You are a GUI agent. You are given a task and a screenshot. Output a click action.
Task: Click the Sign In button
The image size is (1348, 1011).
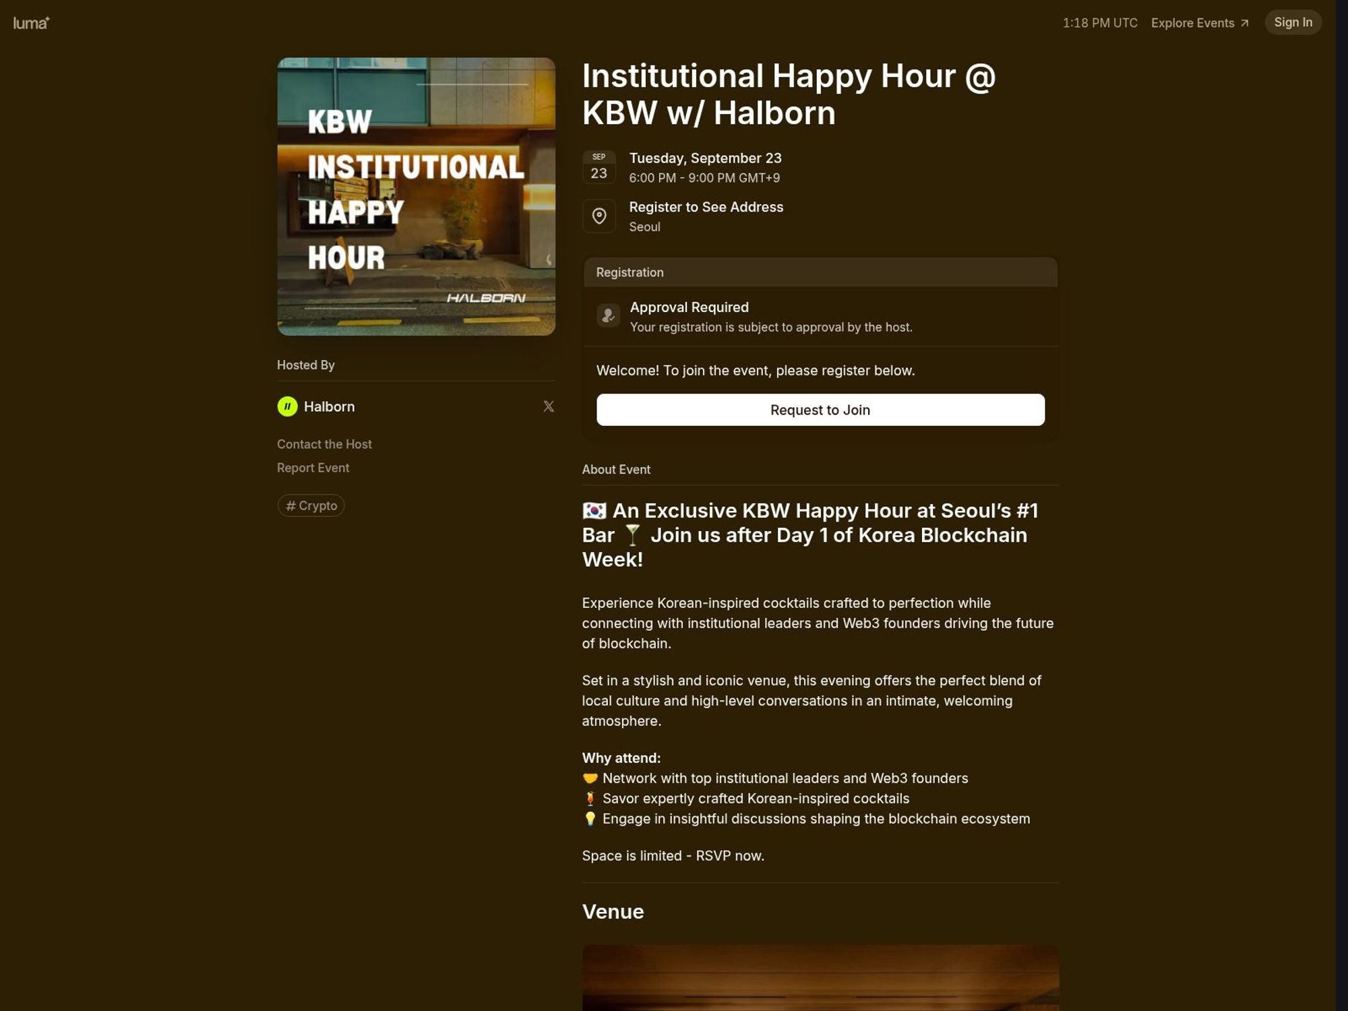click(x=1293, y=22)
